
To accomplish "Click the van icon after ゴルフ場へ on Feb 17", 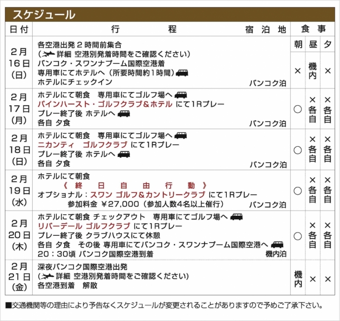I will click(x=181, y=95).
